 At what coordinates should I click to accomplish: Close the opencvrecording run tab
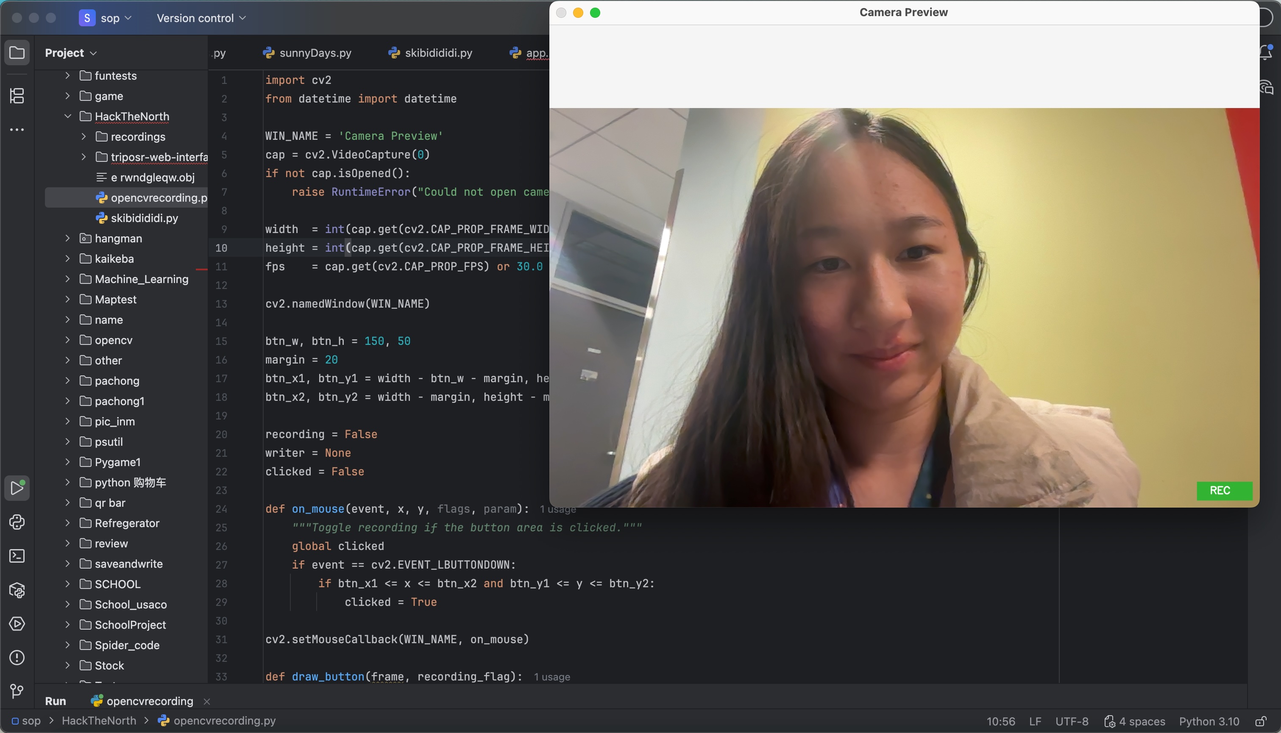pos(206,701)
